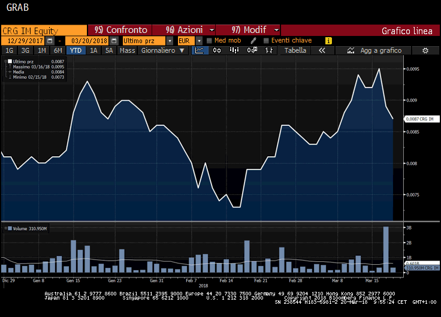Select the 1G time range tab
The height and width of the screenshot is (317, 441).
coord(9,50)
